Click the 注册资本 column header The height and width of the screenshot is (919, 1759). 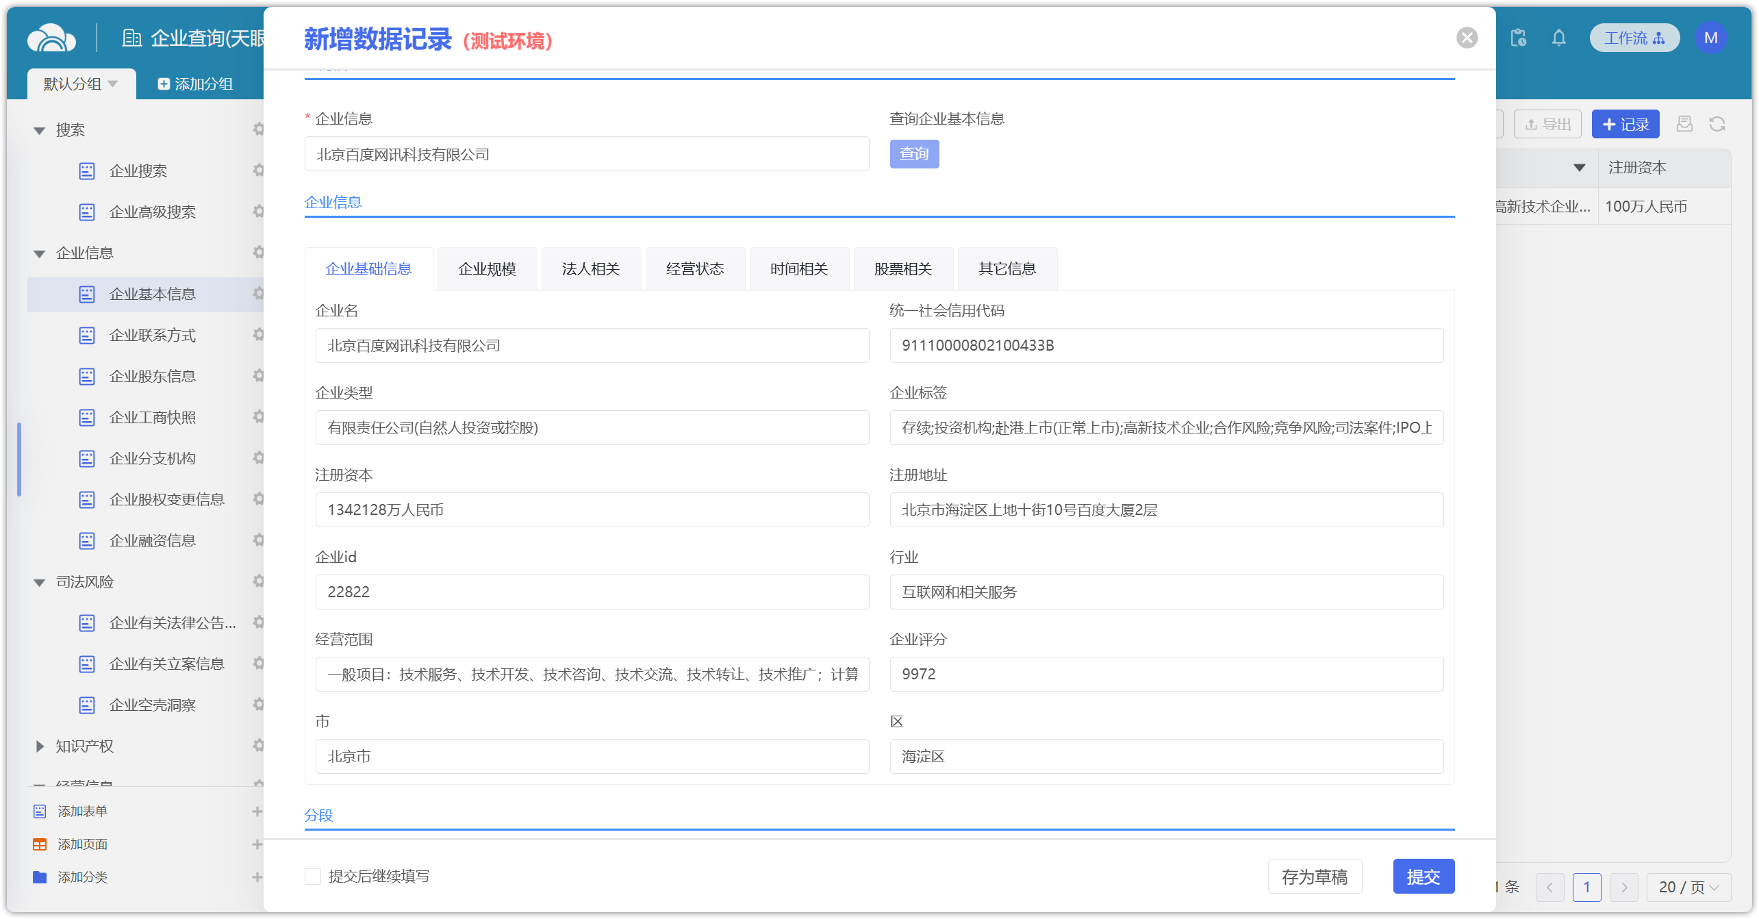point(1664,168)
